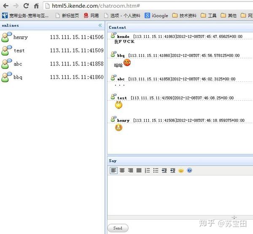This screenshot has height=234, width=253.
Task: Click the Content panel header
Action: [x=180, y=27]
